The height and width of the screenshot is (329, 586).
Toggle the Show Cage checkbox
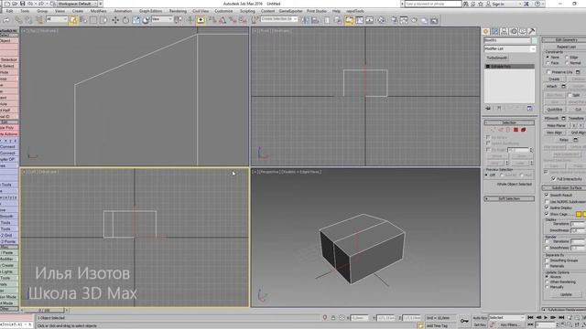pos(547,214)
